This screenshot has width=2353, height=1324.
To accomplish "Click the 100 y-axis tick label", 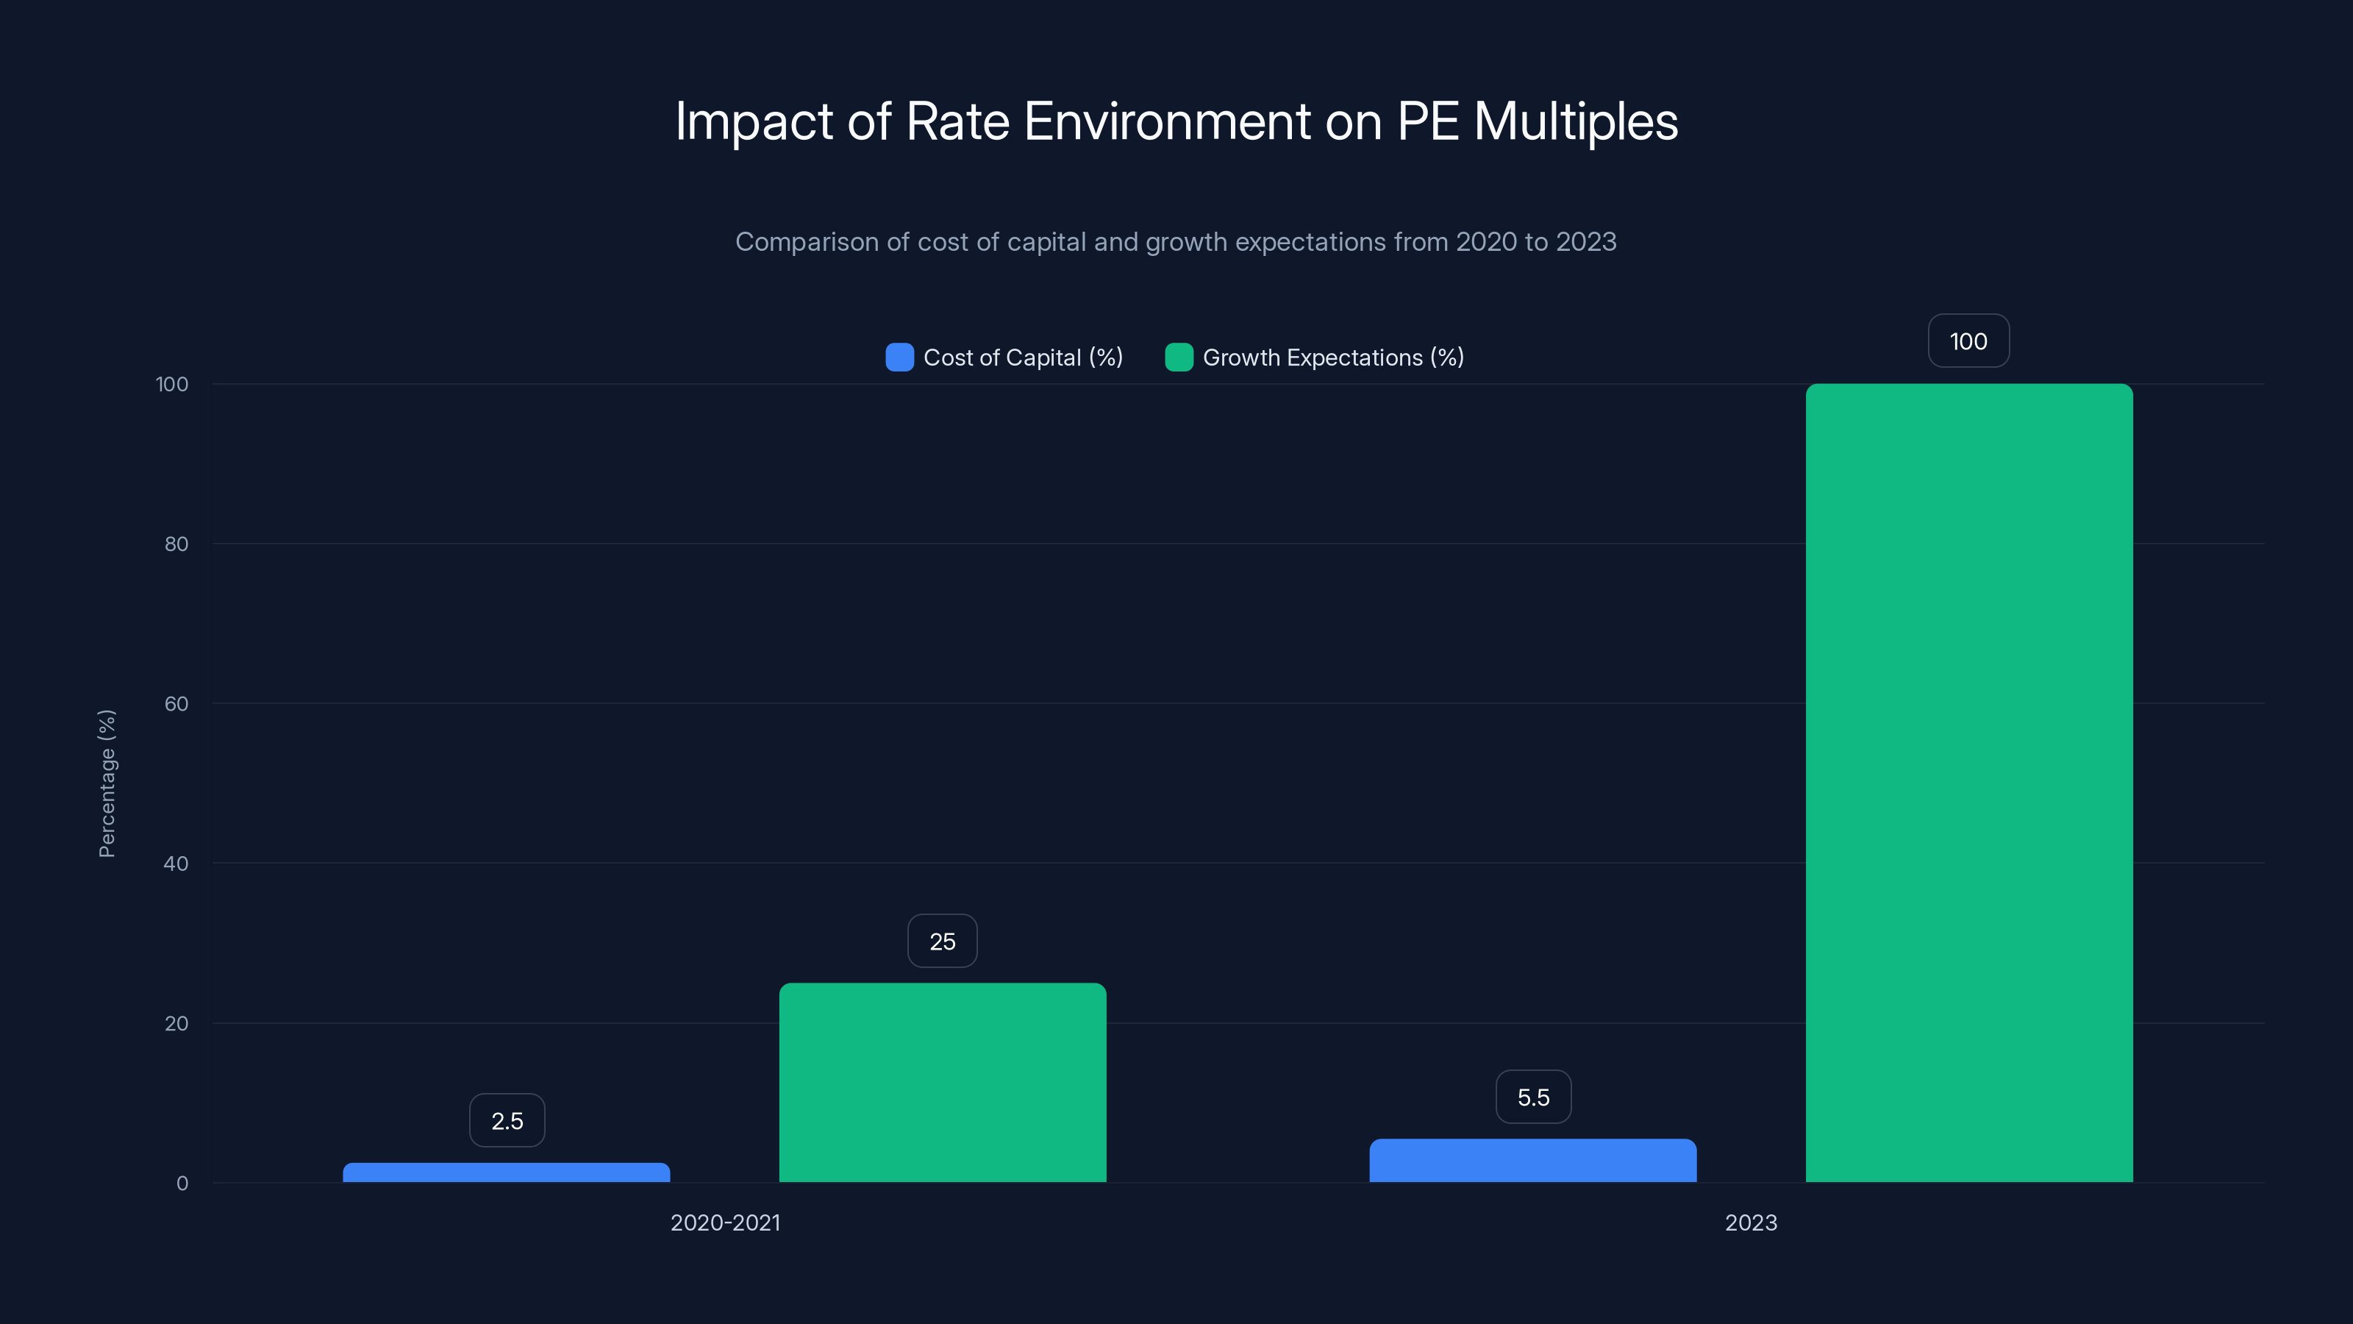I will tap(172, 384).
